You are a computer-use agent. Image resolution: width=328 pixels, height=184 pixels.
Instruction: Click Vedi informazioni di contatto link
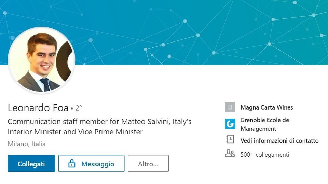279,141
